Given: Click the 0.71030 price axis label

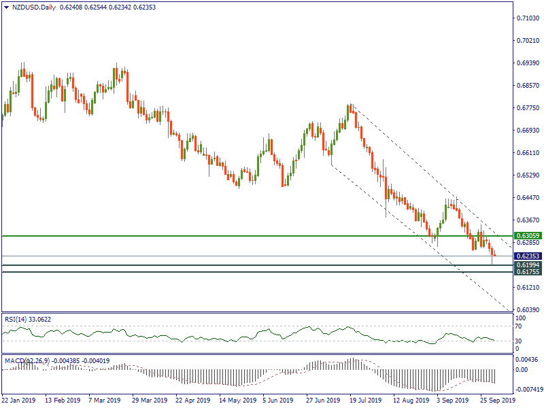Looking at the screenshot, I should point(529,18).
